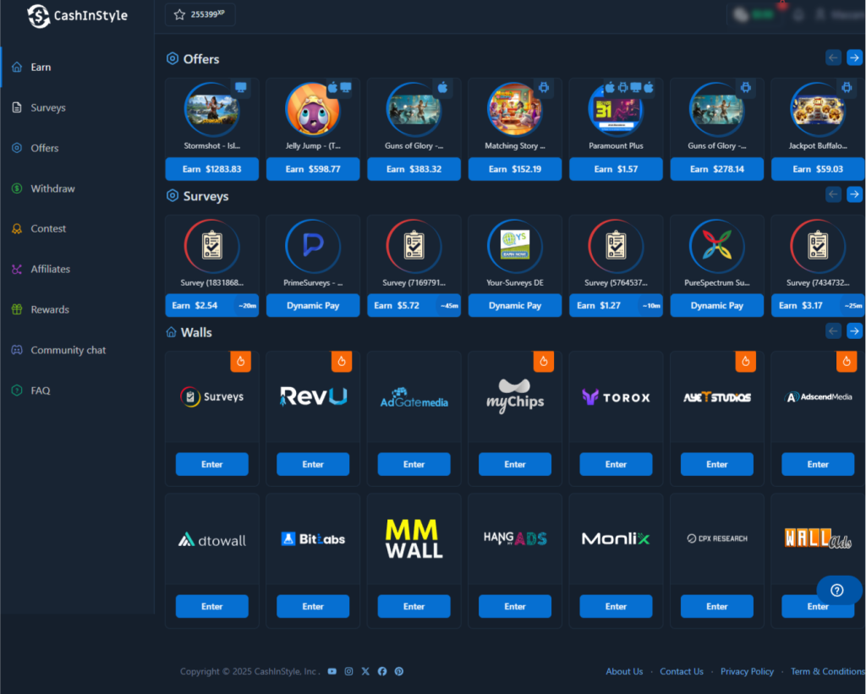
Task: Click Dynamic Pay under PrimeSurveys
Action: pyautogui.click(x=313, y=305)
